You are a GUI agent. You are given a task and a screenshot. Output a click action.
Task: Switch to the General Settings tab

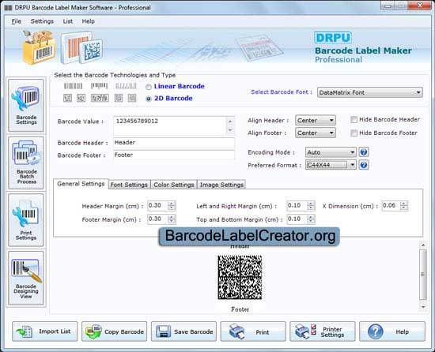tap(81, 184)
